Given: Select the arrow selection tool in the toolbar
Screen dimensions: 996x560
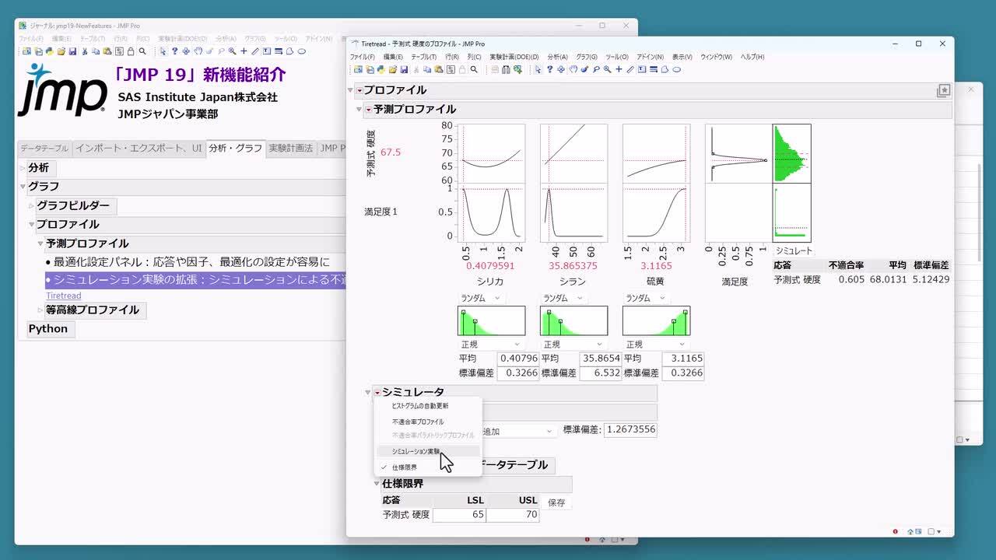Looking at the screenshot, I should pos(538,69).
